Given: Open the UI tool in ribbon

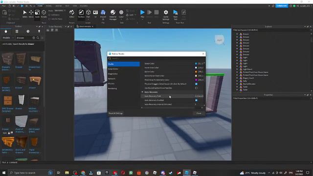Looking at the screenshot, I should (95, 14).
